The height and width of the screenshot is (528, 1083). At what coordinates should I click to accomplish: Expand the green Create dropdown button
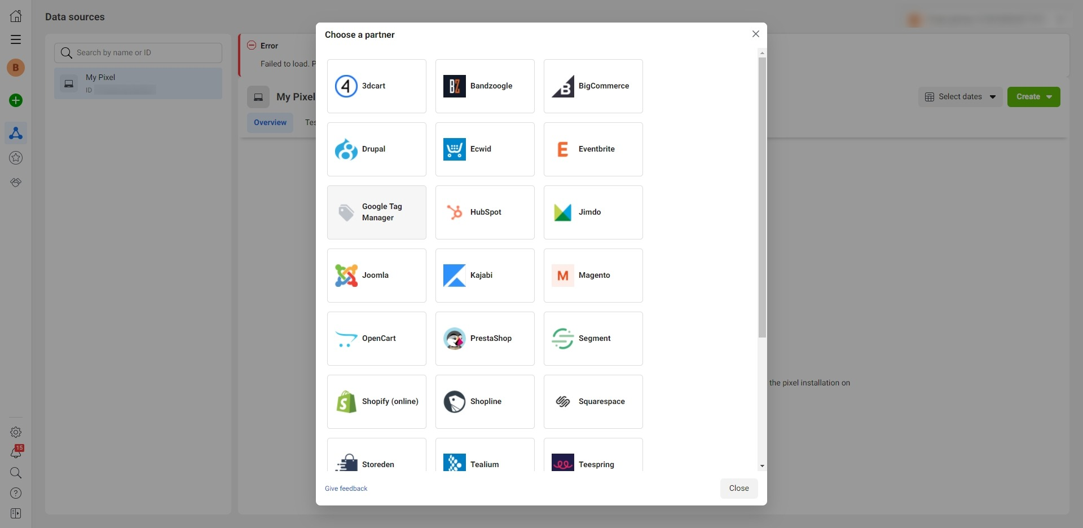pos(1034,97)
